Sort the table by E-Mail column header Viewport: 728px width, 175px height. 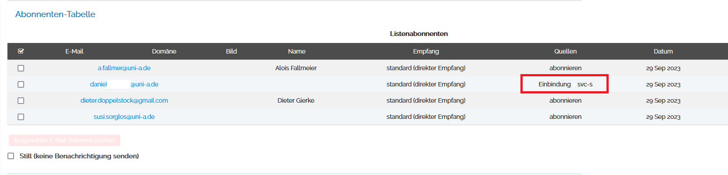tap(74, 51)
